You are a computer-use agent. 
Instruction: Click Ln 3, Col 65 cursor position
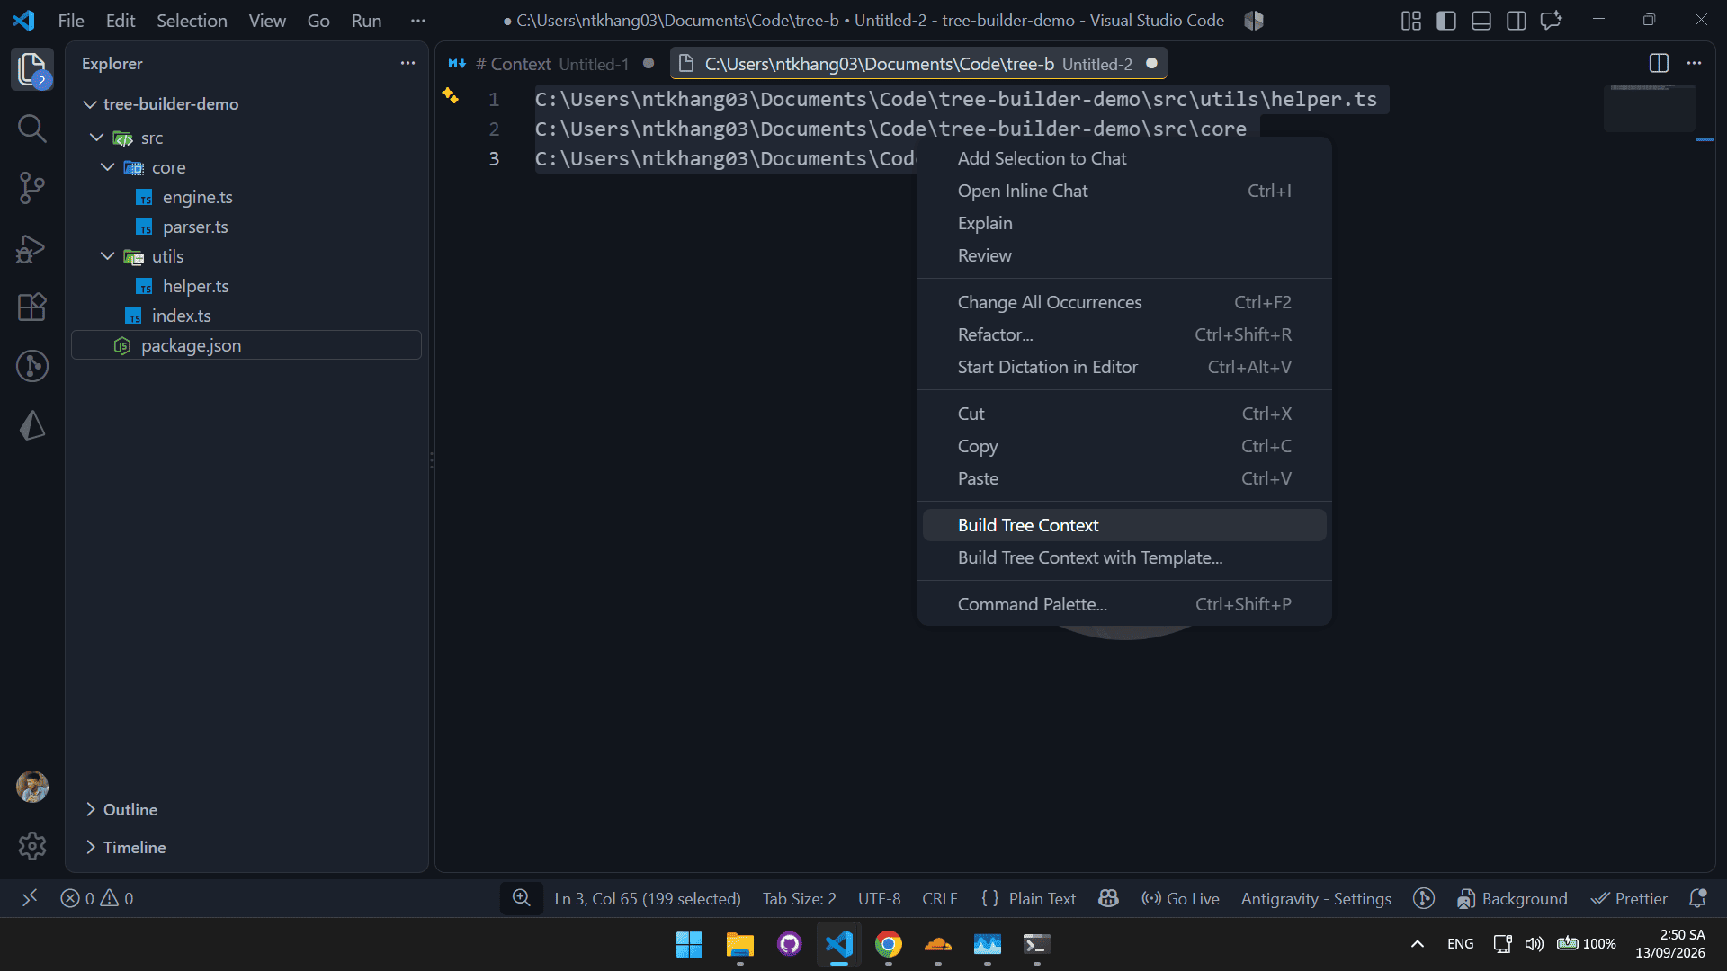[648, 898]
